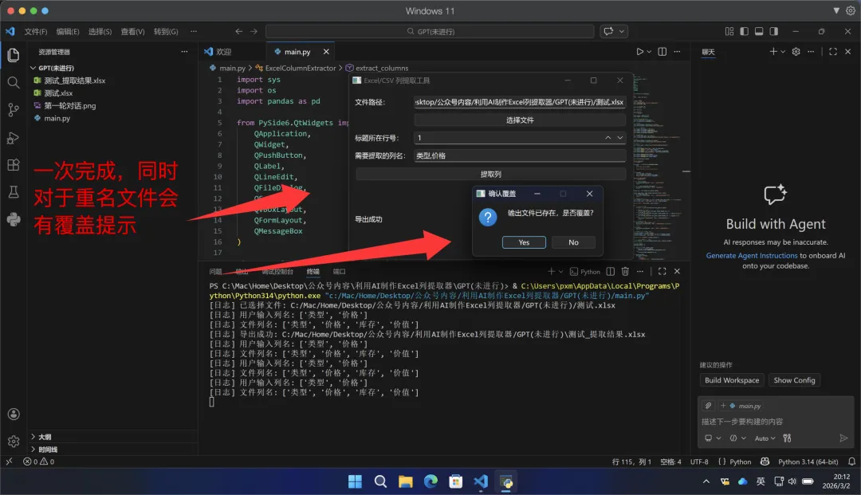Screen dimensions: 861x495
Task: Open 第一轮对话.png in explorer
Action: [x=69, y=106]
